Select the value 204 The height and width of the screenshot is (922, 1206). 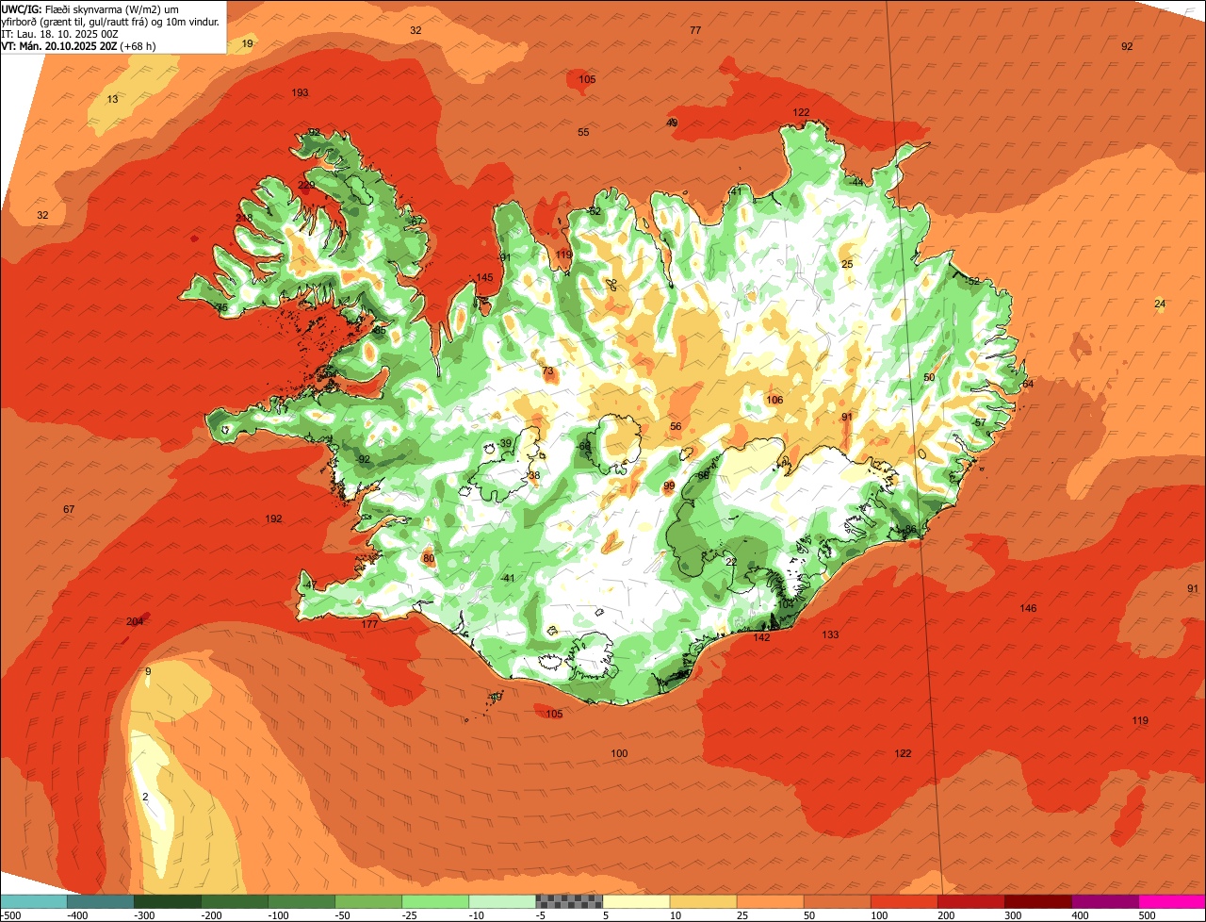[x=135, y=621]
